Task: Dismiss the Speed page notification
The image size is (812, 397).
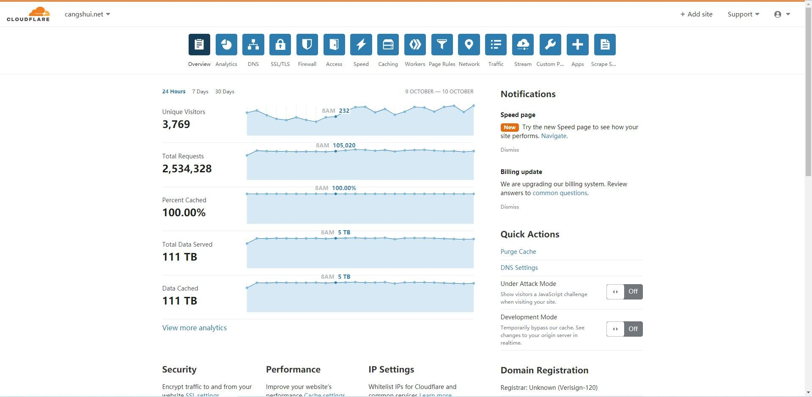Action: coord(510,150)
